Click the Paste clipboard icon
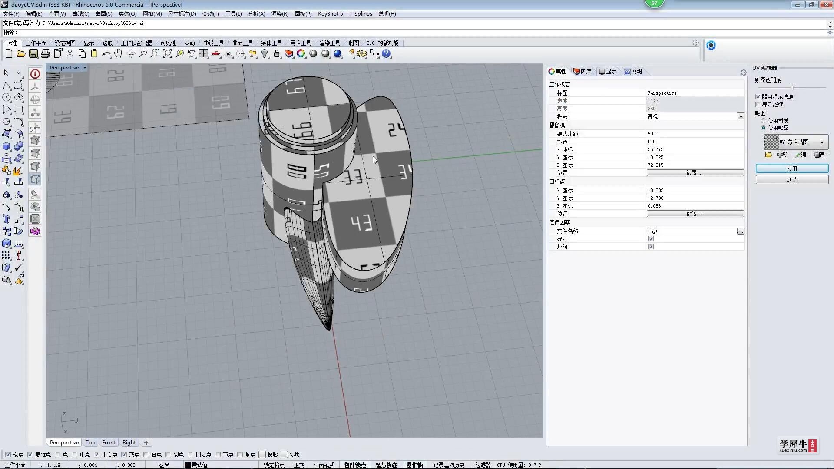Viewport: 834px width, 469px height. click(x=94, y=54)
